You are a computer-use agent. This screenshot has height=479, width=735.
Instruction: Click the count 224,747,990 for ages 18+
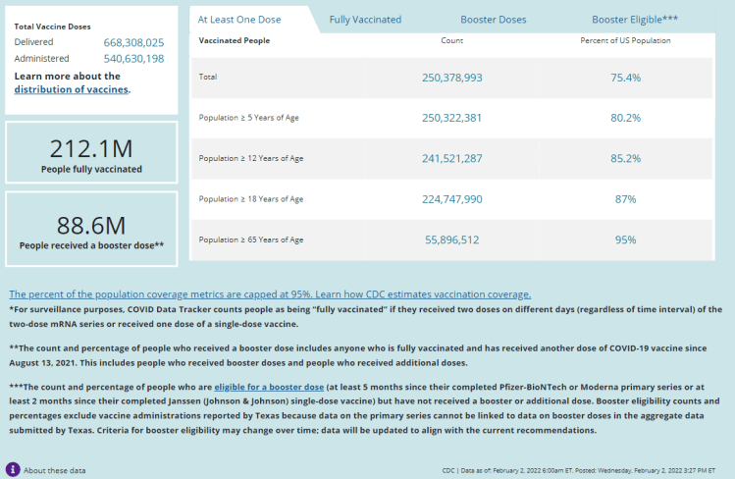coord(452,198)
